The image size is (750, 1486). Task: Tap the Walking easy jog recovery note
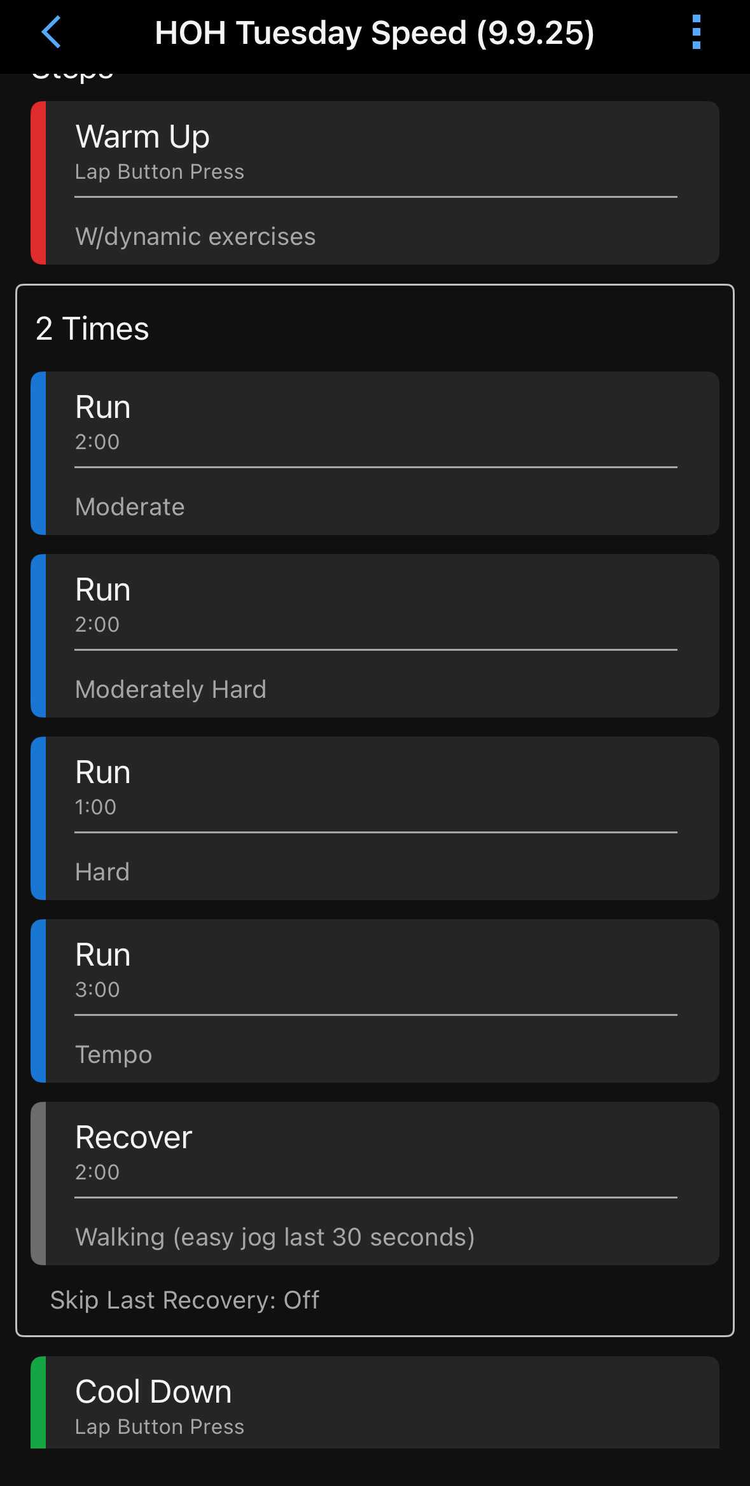coord(275,1237)
